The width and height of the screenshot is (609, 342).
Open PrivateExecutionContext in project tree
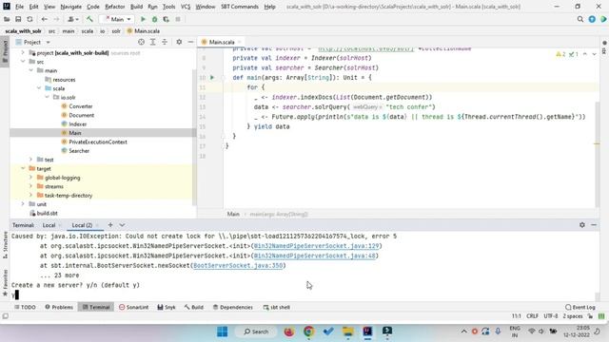coord(98,142)
